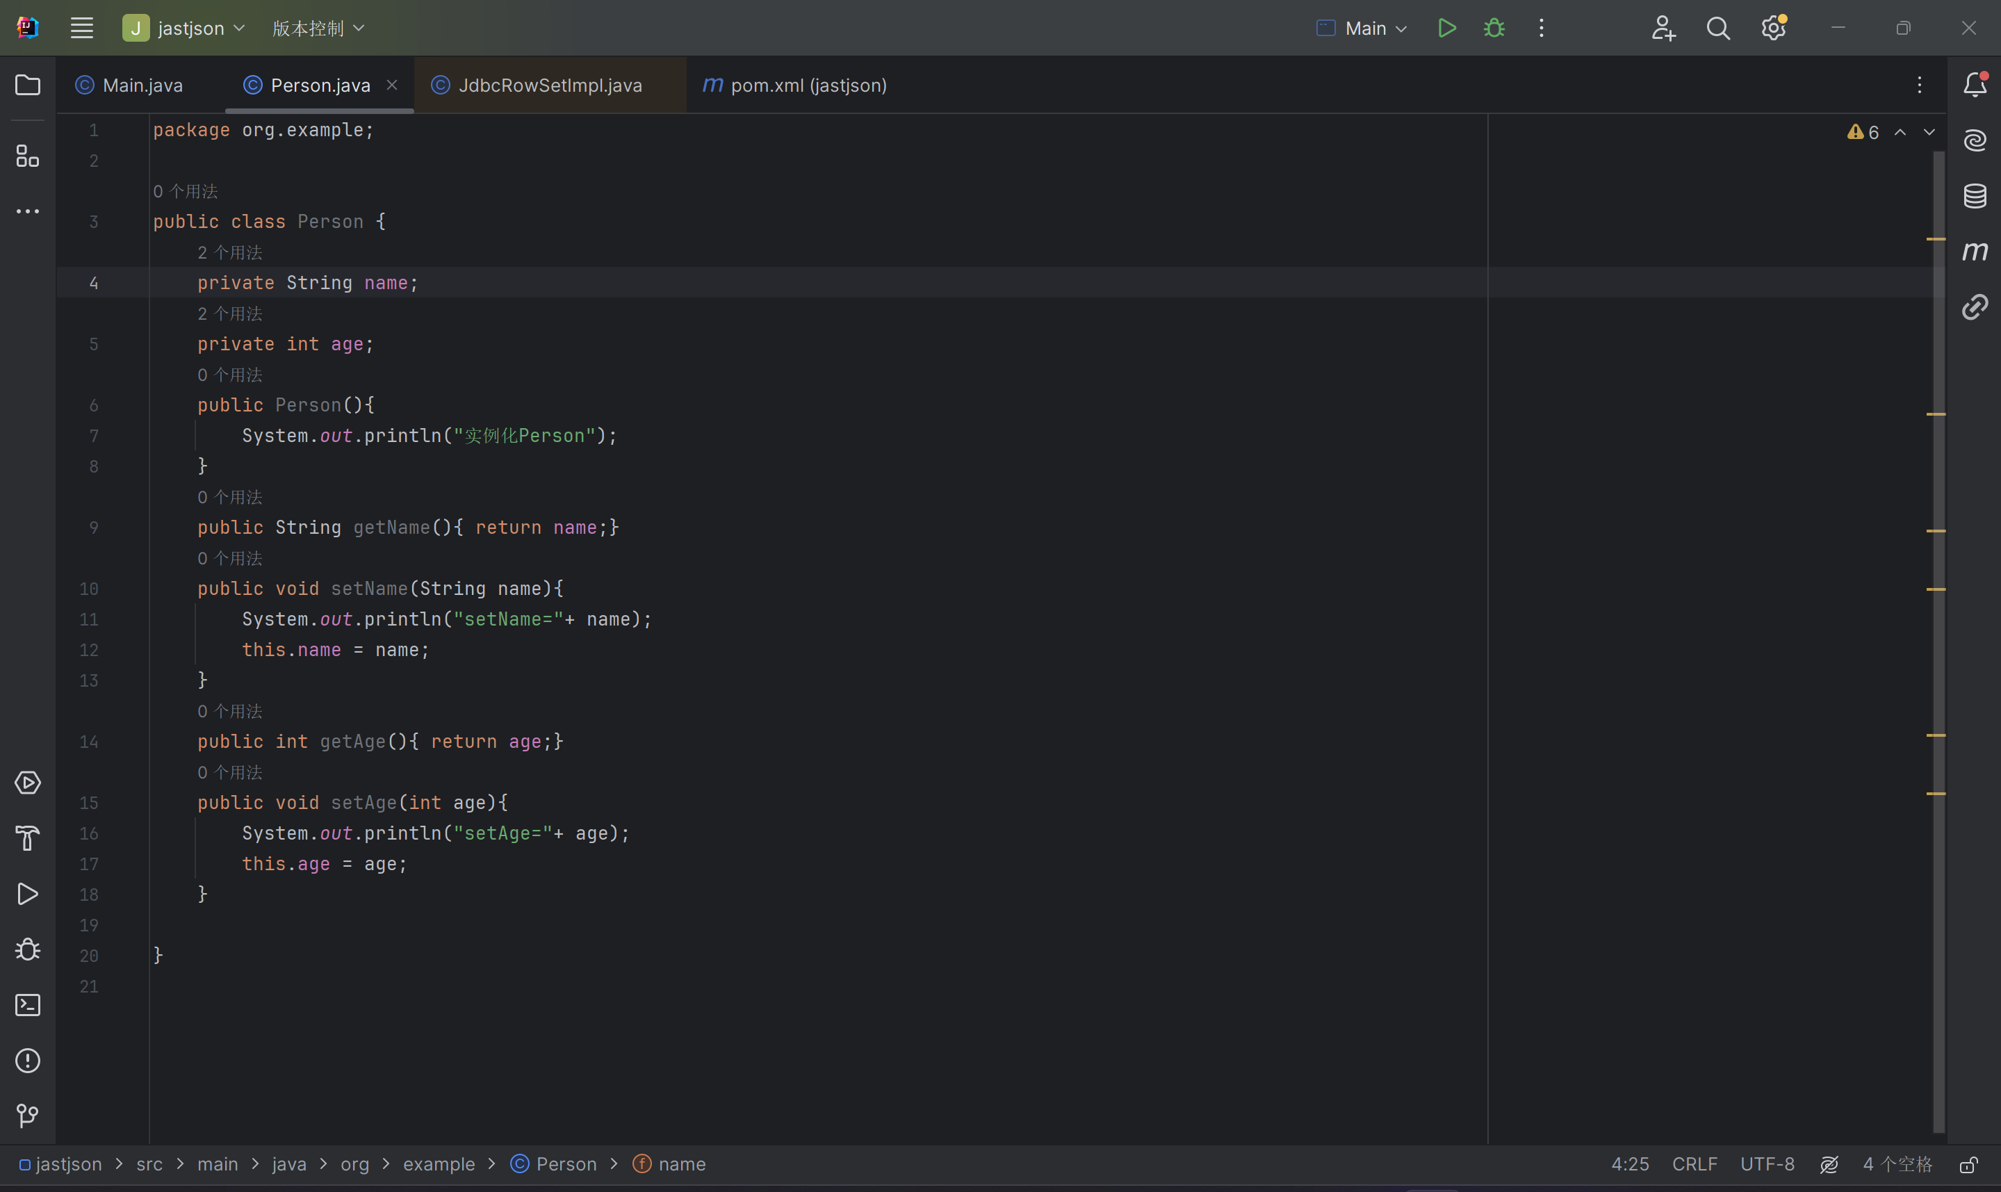Screen dimensions: 2001x1192
Task: Show the Notifications bell panel
Action: [x=1975, y=85]
